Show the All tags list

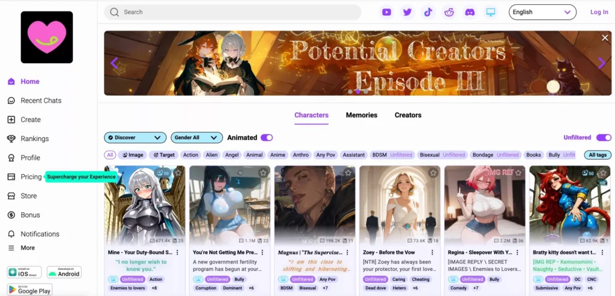[598, 155]
